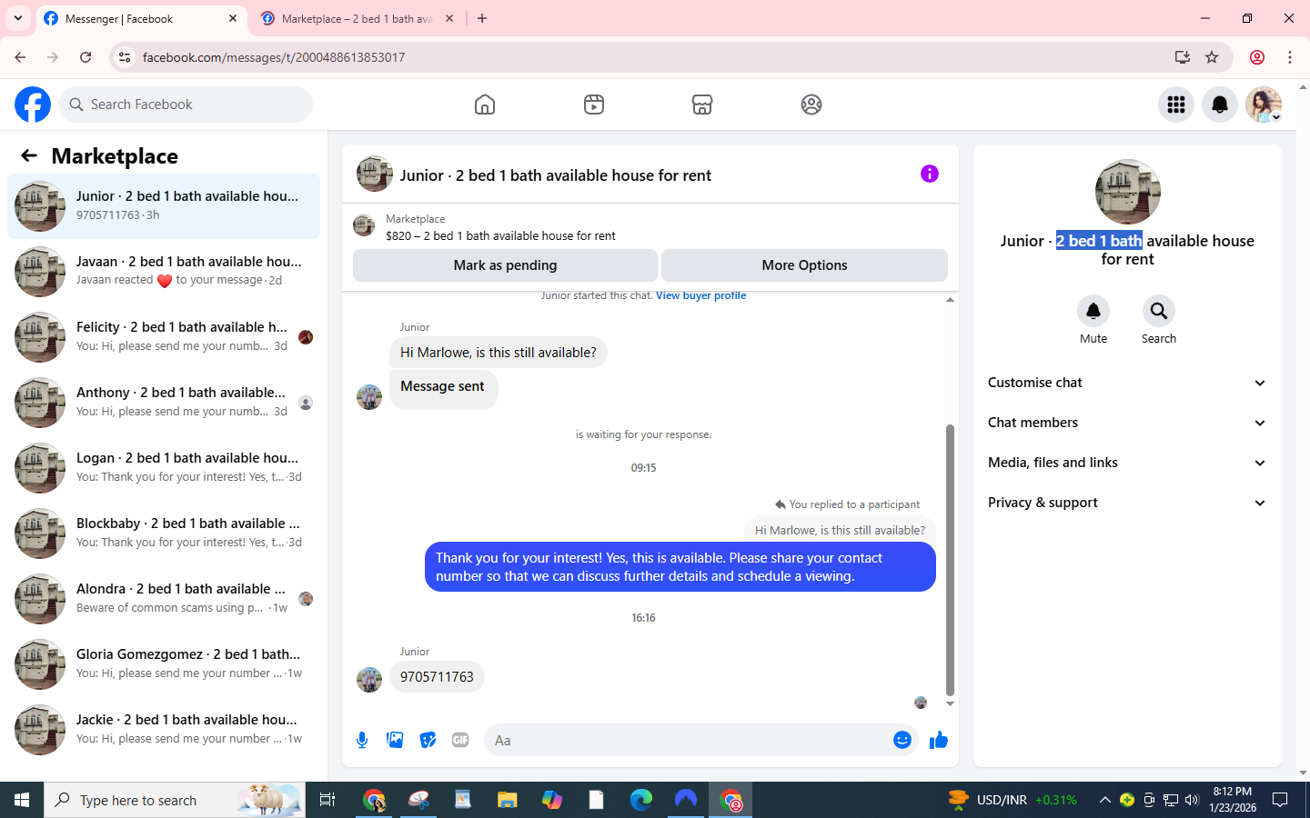Show hidden system tray icons
The image size is (1310, 818).
[1104, 800]
